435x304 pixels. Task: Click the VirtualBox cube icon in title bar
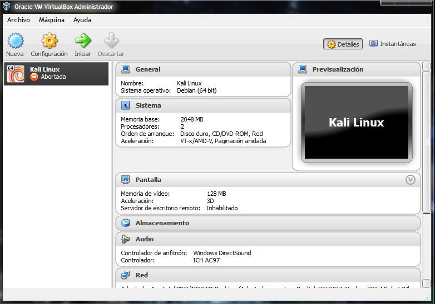pyautogui.click(x=7, y=6)
